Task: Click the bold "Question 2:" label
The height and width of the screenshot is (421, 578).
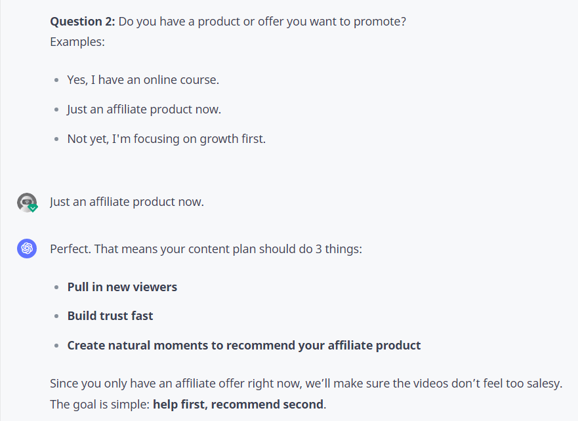Action: pos(83,22)
